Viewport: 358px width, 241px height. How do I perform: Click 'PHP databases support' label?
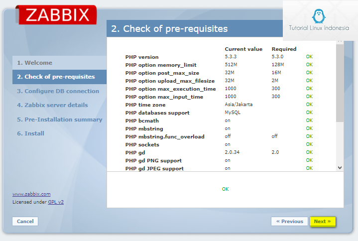click(x=157, y=113)
